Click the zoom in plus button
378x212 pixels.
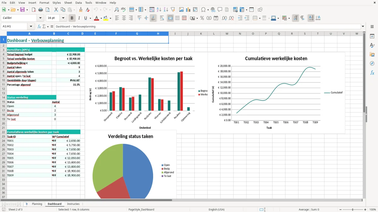point(365,209)
